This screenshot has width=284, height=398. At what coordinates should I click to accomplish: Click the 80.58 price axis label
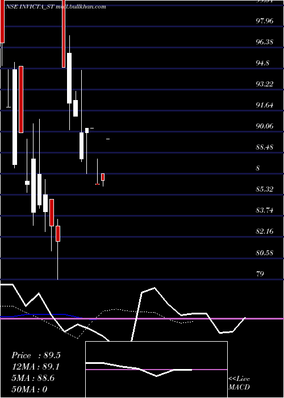pos(265,253)
